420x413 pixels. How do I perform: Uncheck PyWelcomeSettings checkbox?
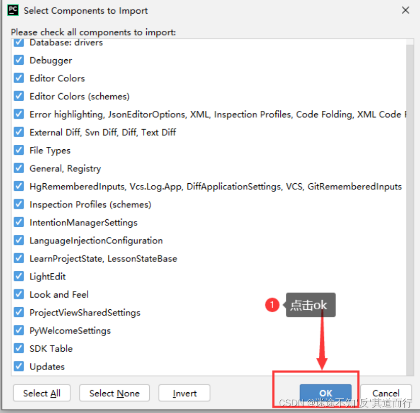tap(19, 330)
